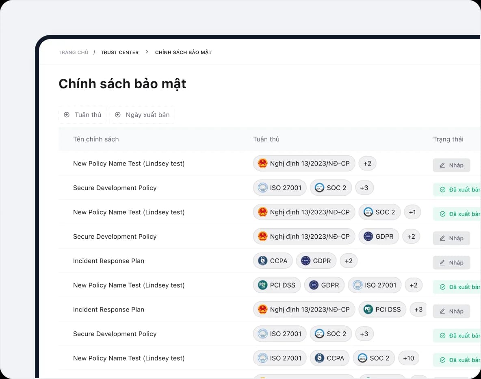Click pencil icon in seventh row Nháp badge
The image size is (481, 379).
(442, 311)
